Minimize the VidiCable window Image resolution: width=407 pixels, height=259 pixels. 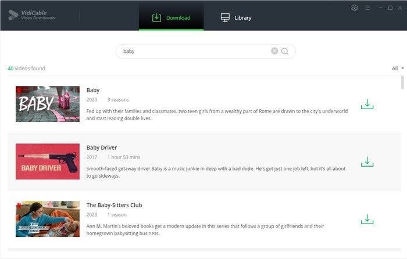tap(380, 8)
